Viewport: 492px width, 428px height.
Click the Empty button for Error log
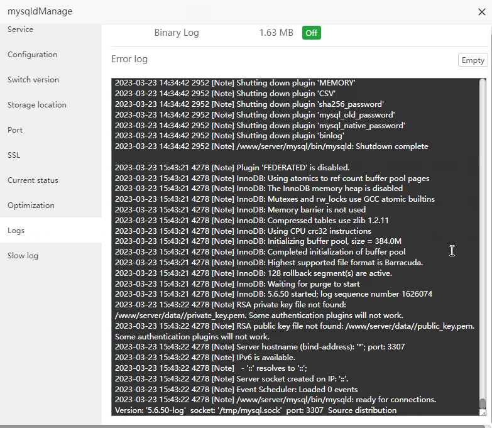[x=473, y=60]
